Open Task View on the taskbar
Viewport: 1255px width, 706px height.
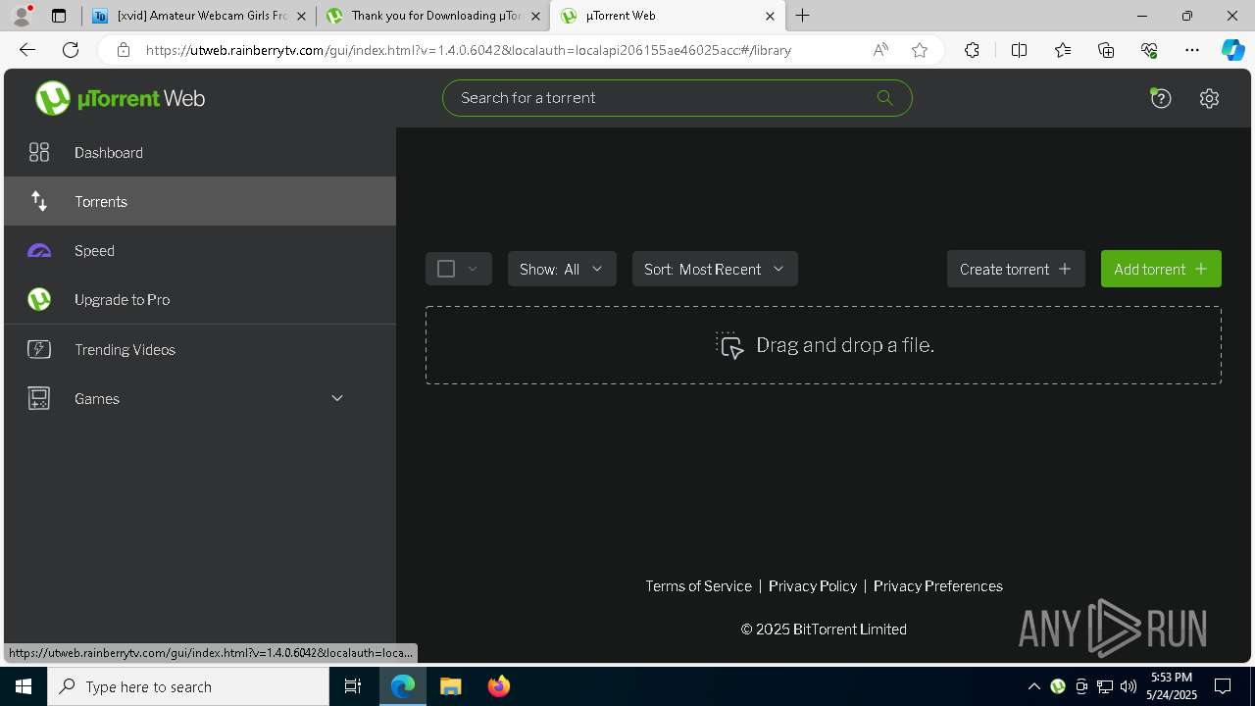point(353,686)
